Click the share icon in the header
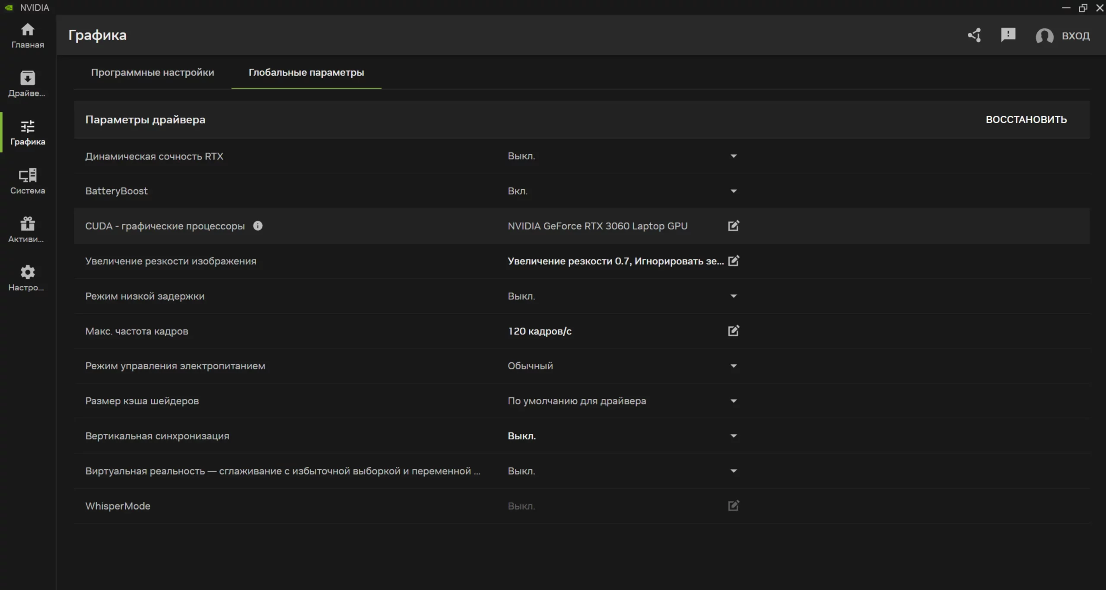Viewport: 1106px width, 590px height. click(974, 35)
